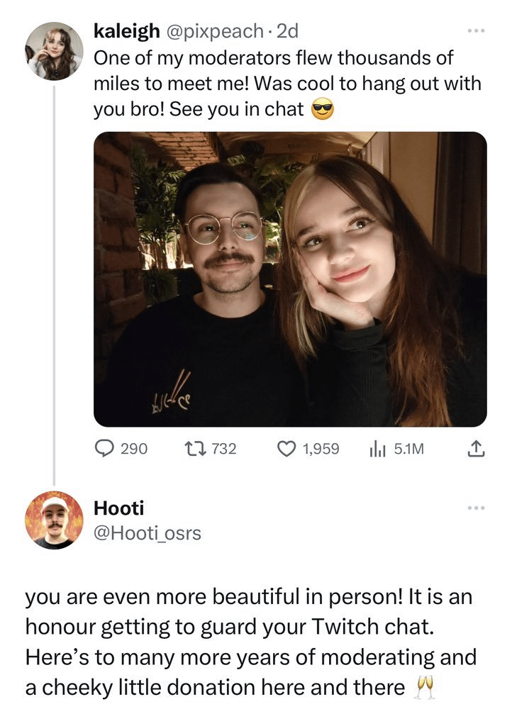
Task: Open three-dot menu on kaleigh's tweet
Action: [x=476, y=31]
